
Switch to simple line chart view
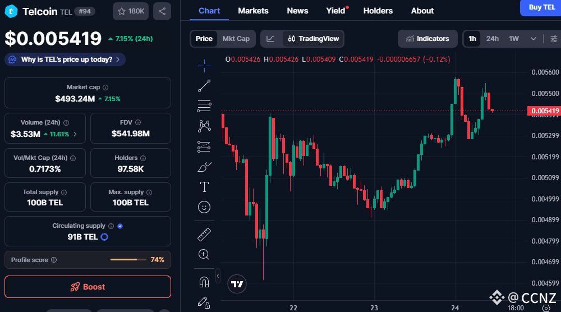270,39
